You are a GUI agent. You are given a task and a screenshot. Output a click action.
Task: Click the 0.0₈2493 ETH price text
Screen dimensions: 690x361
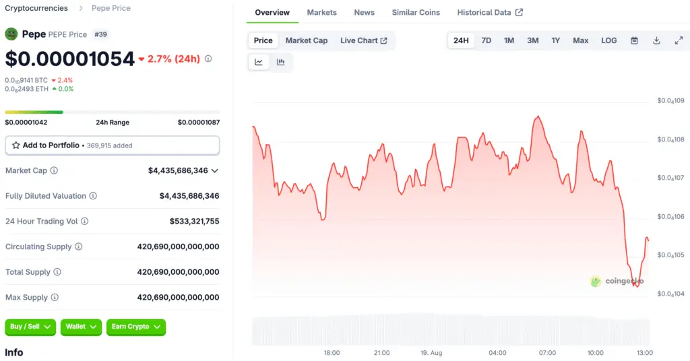(x=26, y=89)
